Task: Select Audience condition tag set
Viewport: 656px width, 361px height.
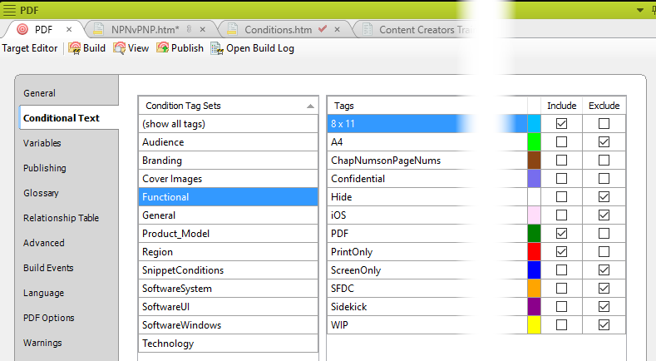Action: click(163, 142)
